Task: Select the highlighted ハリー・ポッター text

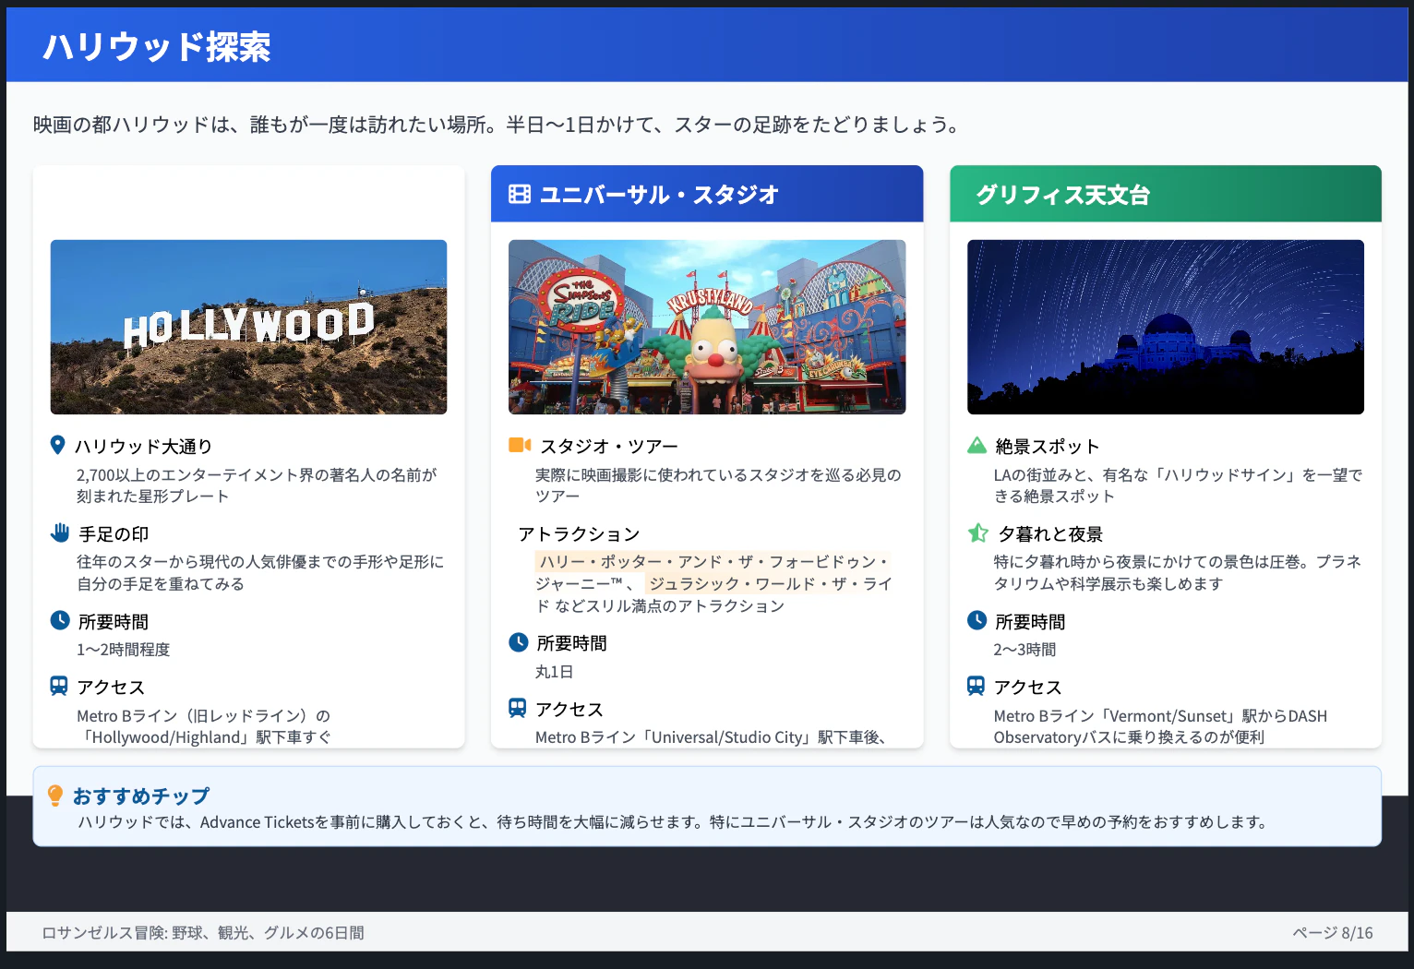Action: [712, 562]
